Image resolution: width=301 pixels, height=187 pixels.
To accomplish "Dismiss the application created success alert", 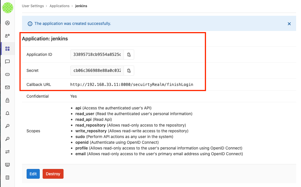I will click(289, 24).
